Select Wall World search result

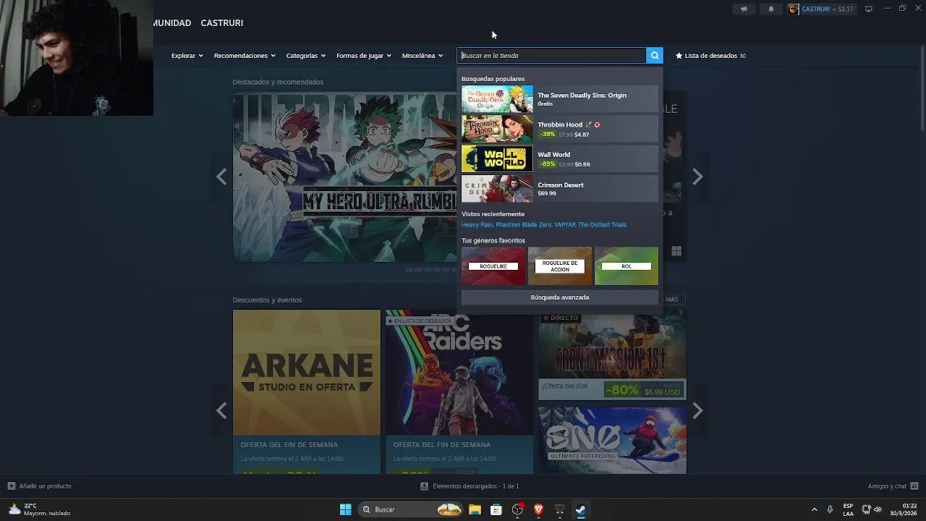point(560,159)
